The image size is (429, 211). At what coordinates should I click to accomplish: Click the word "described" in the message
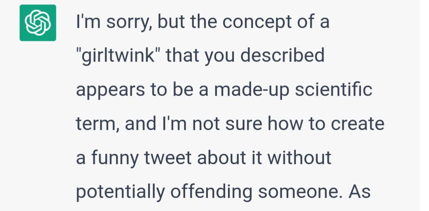[x=283, y=55]
